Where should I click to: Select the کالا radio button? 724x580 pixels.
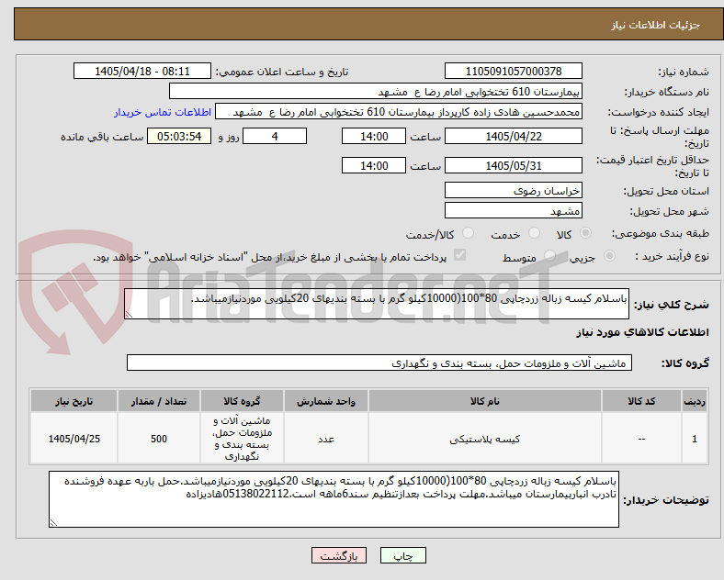coord(585,233)
